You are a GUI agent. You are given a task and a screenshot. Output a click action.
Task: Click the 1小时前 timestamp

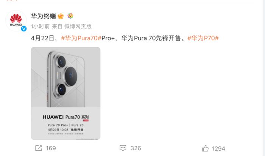point(40,27)
